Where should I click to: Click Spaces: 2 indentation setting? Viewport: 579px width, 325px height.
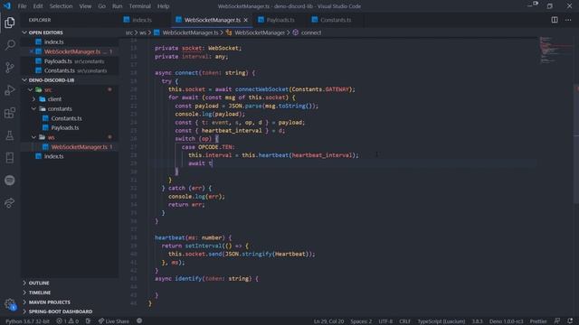click(361, 321)
